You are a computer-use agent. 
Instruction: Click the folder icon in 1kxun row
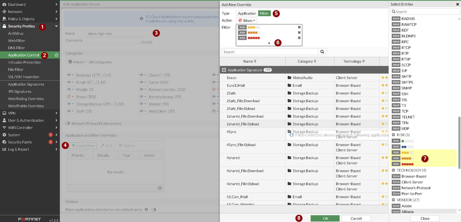289,78
